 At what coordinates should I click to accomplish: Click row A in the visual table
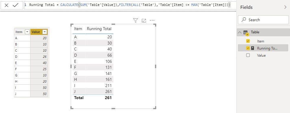[93, 37]
